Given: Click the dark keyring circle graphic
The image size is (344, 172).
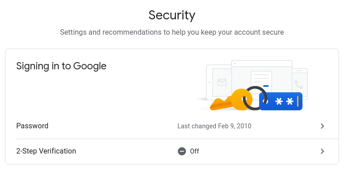Looking at the screenshot, I should tap(255, 98).
